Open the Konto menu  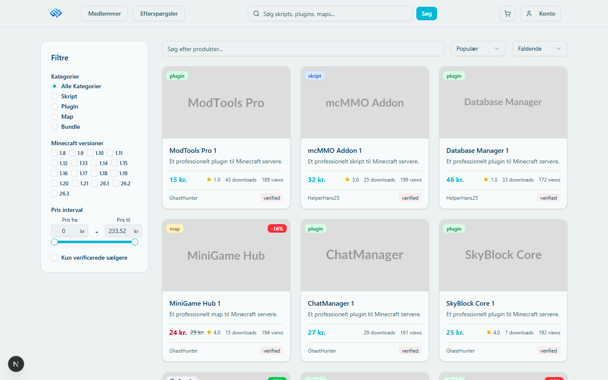point(540,14)
